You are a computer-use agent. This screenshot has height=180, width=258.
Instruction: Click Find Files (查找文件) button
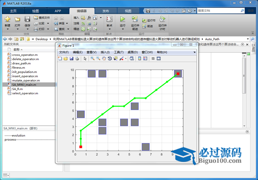pyautogui.click(x=42, y=17)
